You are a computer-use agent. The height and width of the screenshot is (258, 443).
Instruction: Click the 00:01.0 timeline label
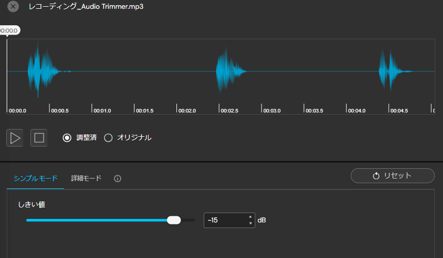(102, 111)
